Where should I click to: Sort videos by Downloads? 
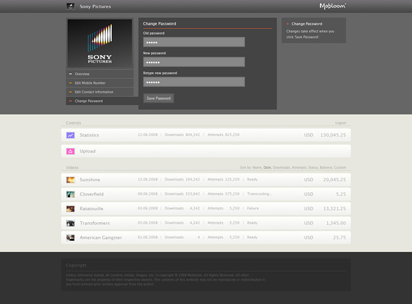click(282, 167)
